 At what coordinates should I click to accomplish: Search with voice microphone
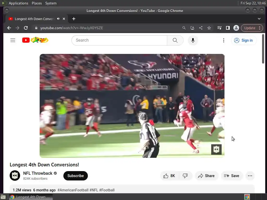193,40
